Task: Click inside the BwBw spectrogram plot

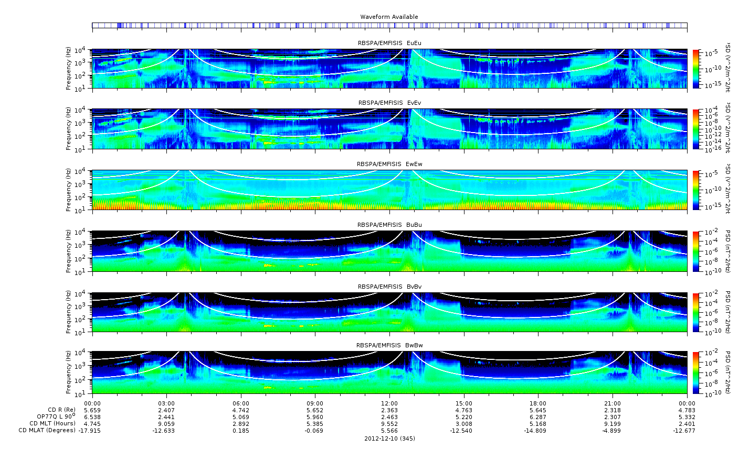Action: pos(389,373)
